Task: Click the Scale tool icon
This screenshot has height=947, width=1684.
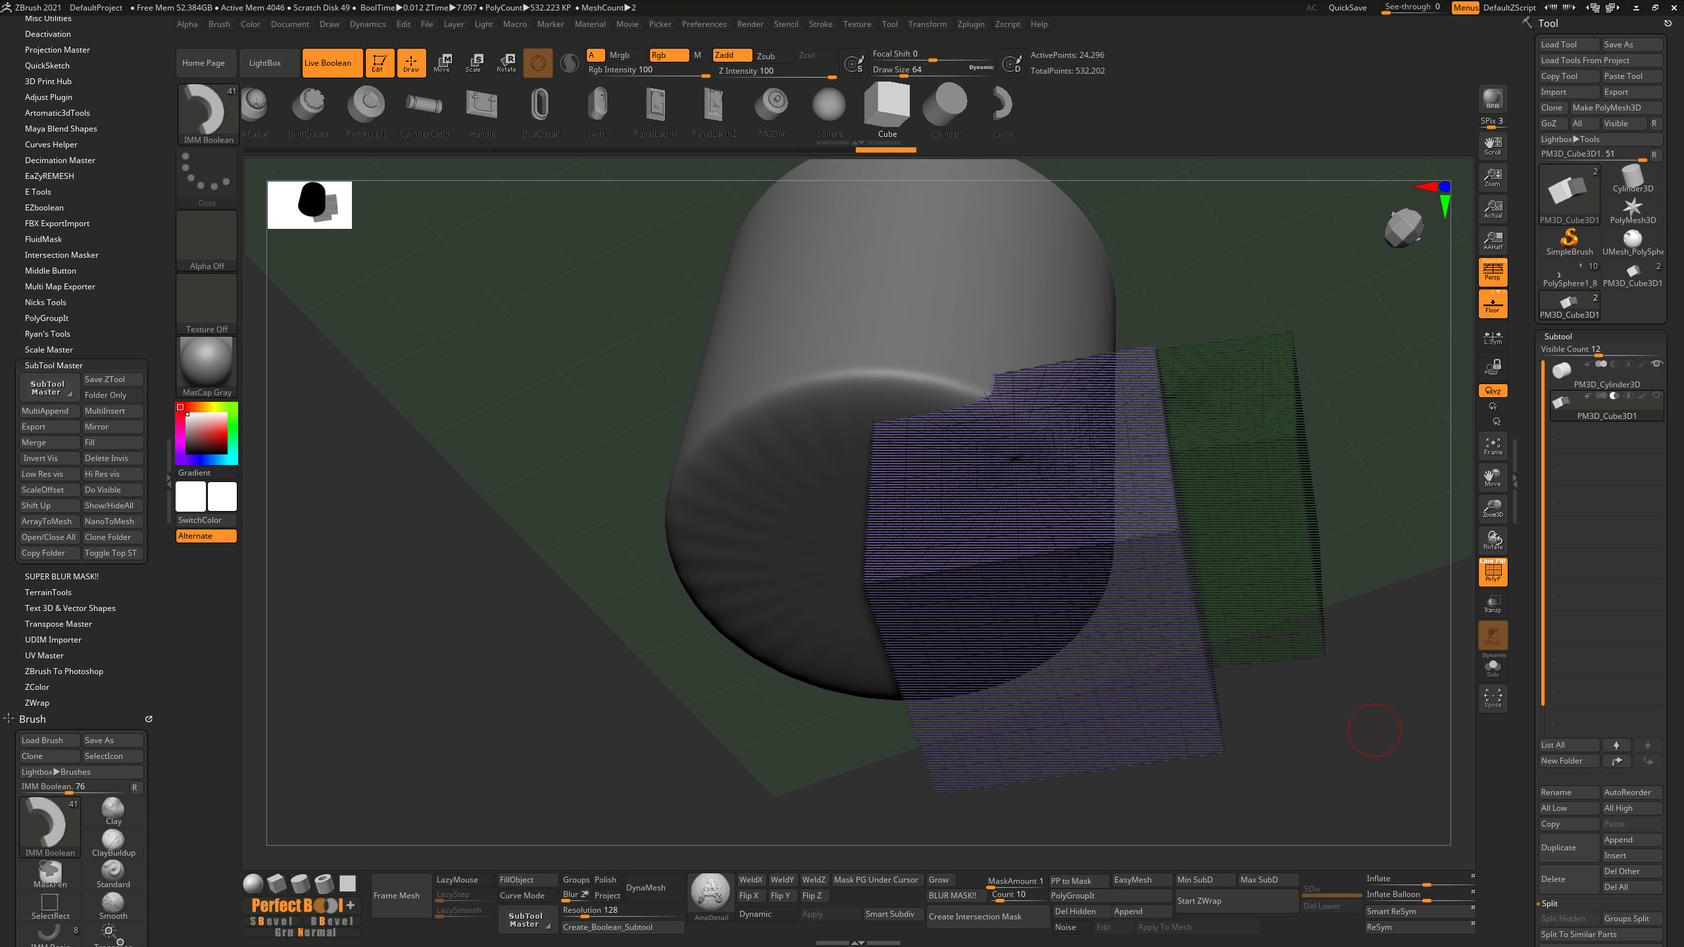Action: (x=473, y=62)
